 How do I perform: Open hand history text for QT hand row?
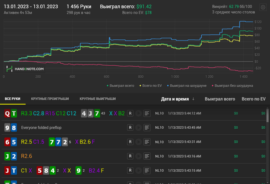tap(147, 113)
